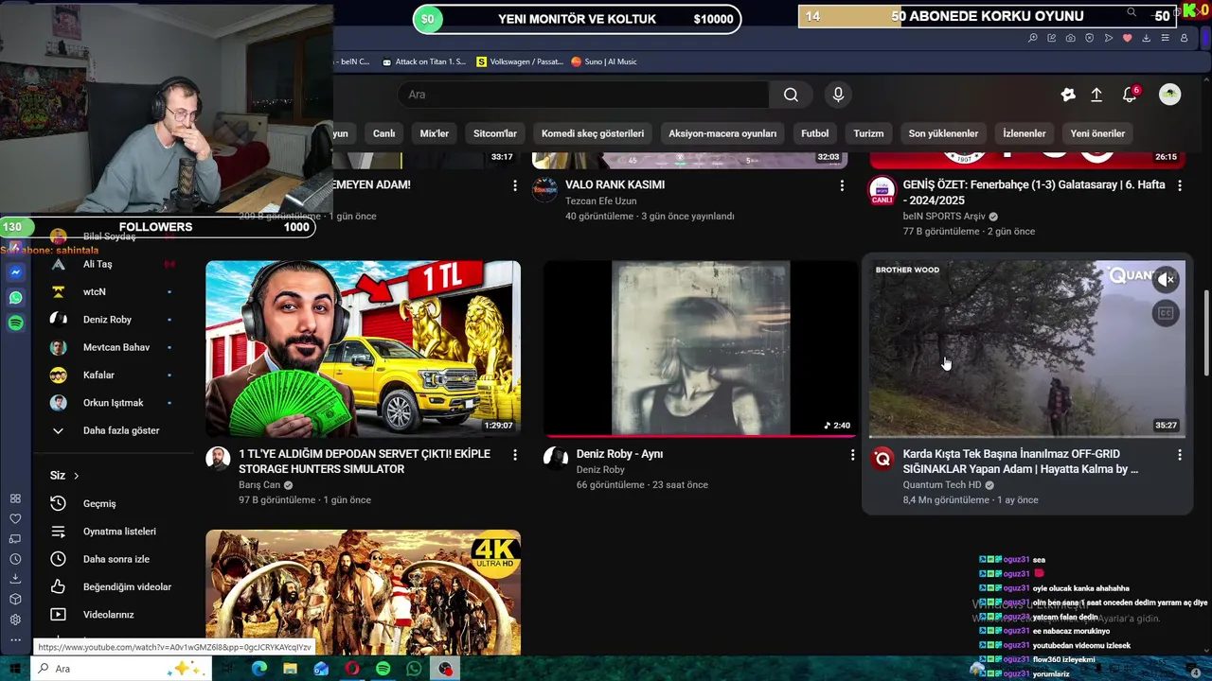
Task: Click Opera ad blocker shield icon
Action: pyautogui.click(x=1089, y=38)
